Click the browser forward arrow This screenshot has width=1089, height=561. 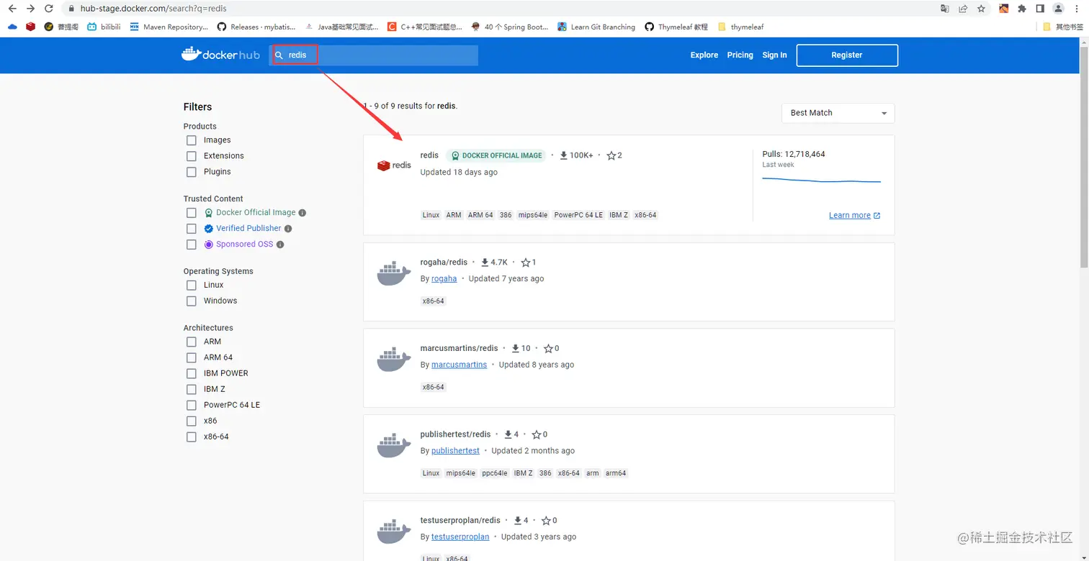[x=30, y=9]
